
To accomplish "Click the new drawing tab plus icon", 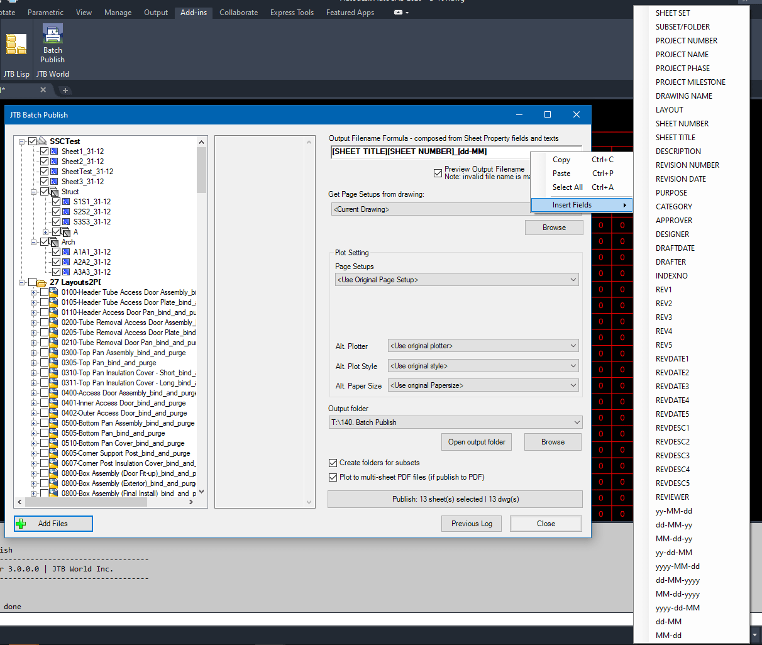I will point(65,91).
